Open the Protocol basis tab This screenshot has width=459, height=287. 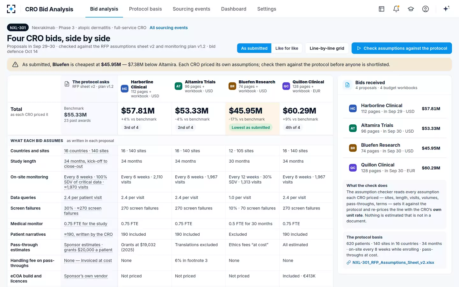(x=145, y=9)
